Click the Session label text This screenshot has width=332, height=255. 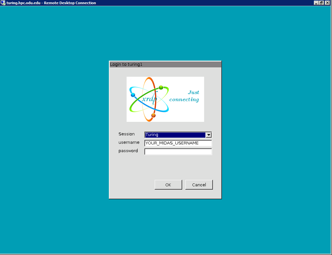click(x=126, y=134)
